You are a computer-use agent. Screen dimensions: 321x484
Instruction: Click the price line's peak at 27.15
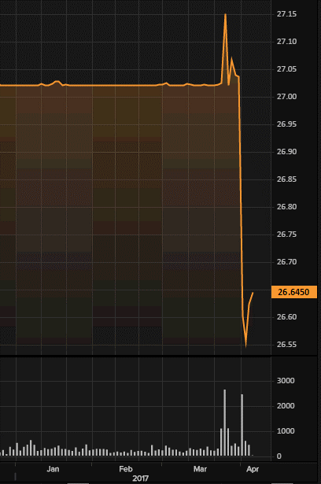click(x=225, y=14)
